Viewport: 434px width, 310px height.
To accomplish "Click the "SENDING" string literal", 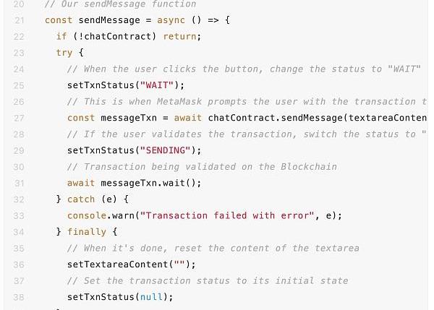I will [x=165, y=150].
